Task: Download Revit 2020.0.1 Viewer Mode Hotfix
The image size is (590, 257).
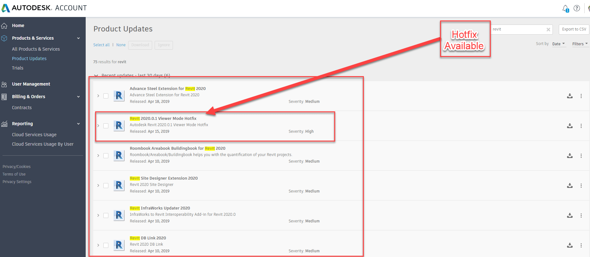Action: tap(570, 126)
